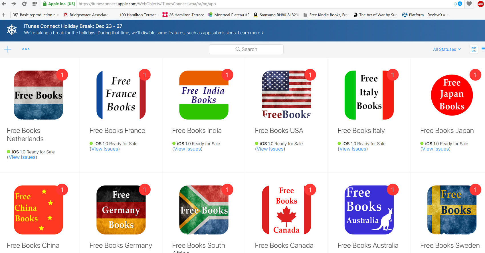The height and width of the screenshot is (253, 485).
Task: Select the Free Japan Books app icon
Action: [452, 95]
